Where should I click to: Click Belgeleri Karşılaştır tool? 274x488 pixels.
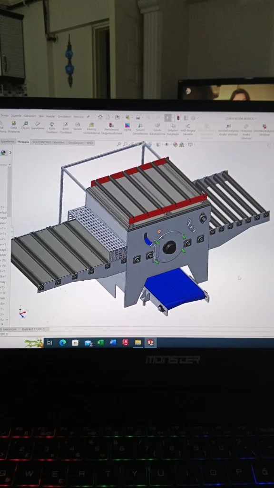coord(173,130)
